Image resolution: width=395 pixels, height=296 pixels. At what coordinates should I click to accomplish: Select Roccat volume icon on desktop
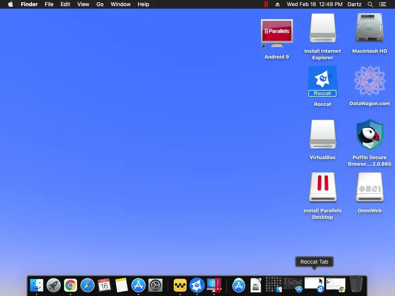[x=322, y=82]
